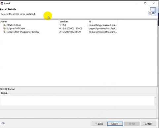Click version 2.1.2.202106231127 cell
This screenshot has width=159, height=128.
(x=70, y=32)
